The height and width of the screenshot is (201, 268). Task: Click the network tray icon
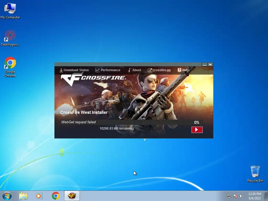(x=229, y=196)
